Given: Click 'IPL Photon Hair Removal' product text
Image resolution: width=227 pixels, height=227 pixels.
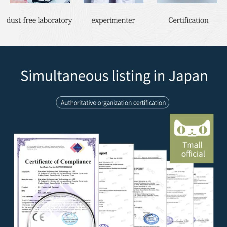Looking at the screenshot, I should pos(48,187).
